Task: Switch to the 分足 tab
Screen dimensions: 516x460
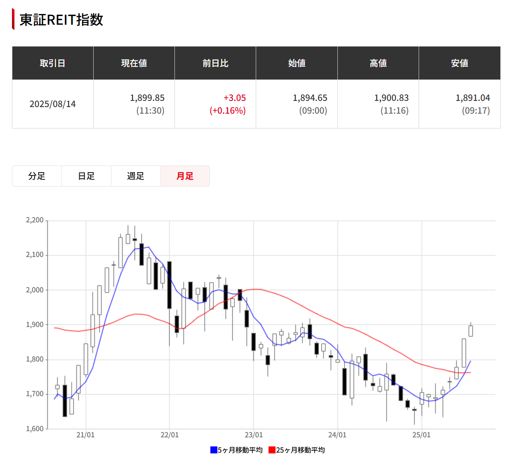Action: pos(37,176)
